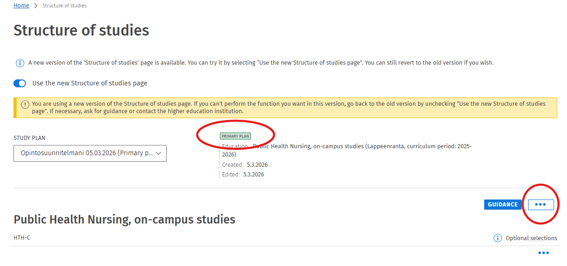The height and width of the screenshot is (266, 567).
Task: Click the warning icon in the yellow banner
Action: pyautogui.click(x=25, y=104)
